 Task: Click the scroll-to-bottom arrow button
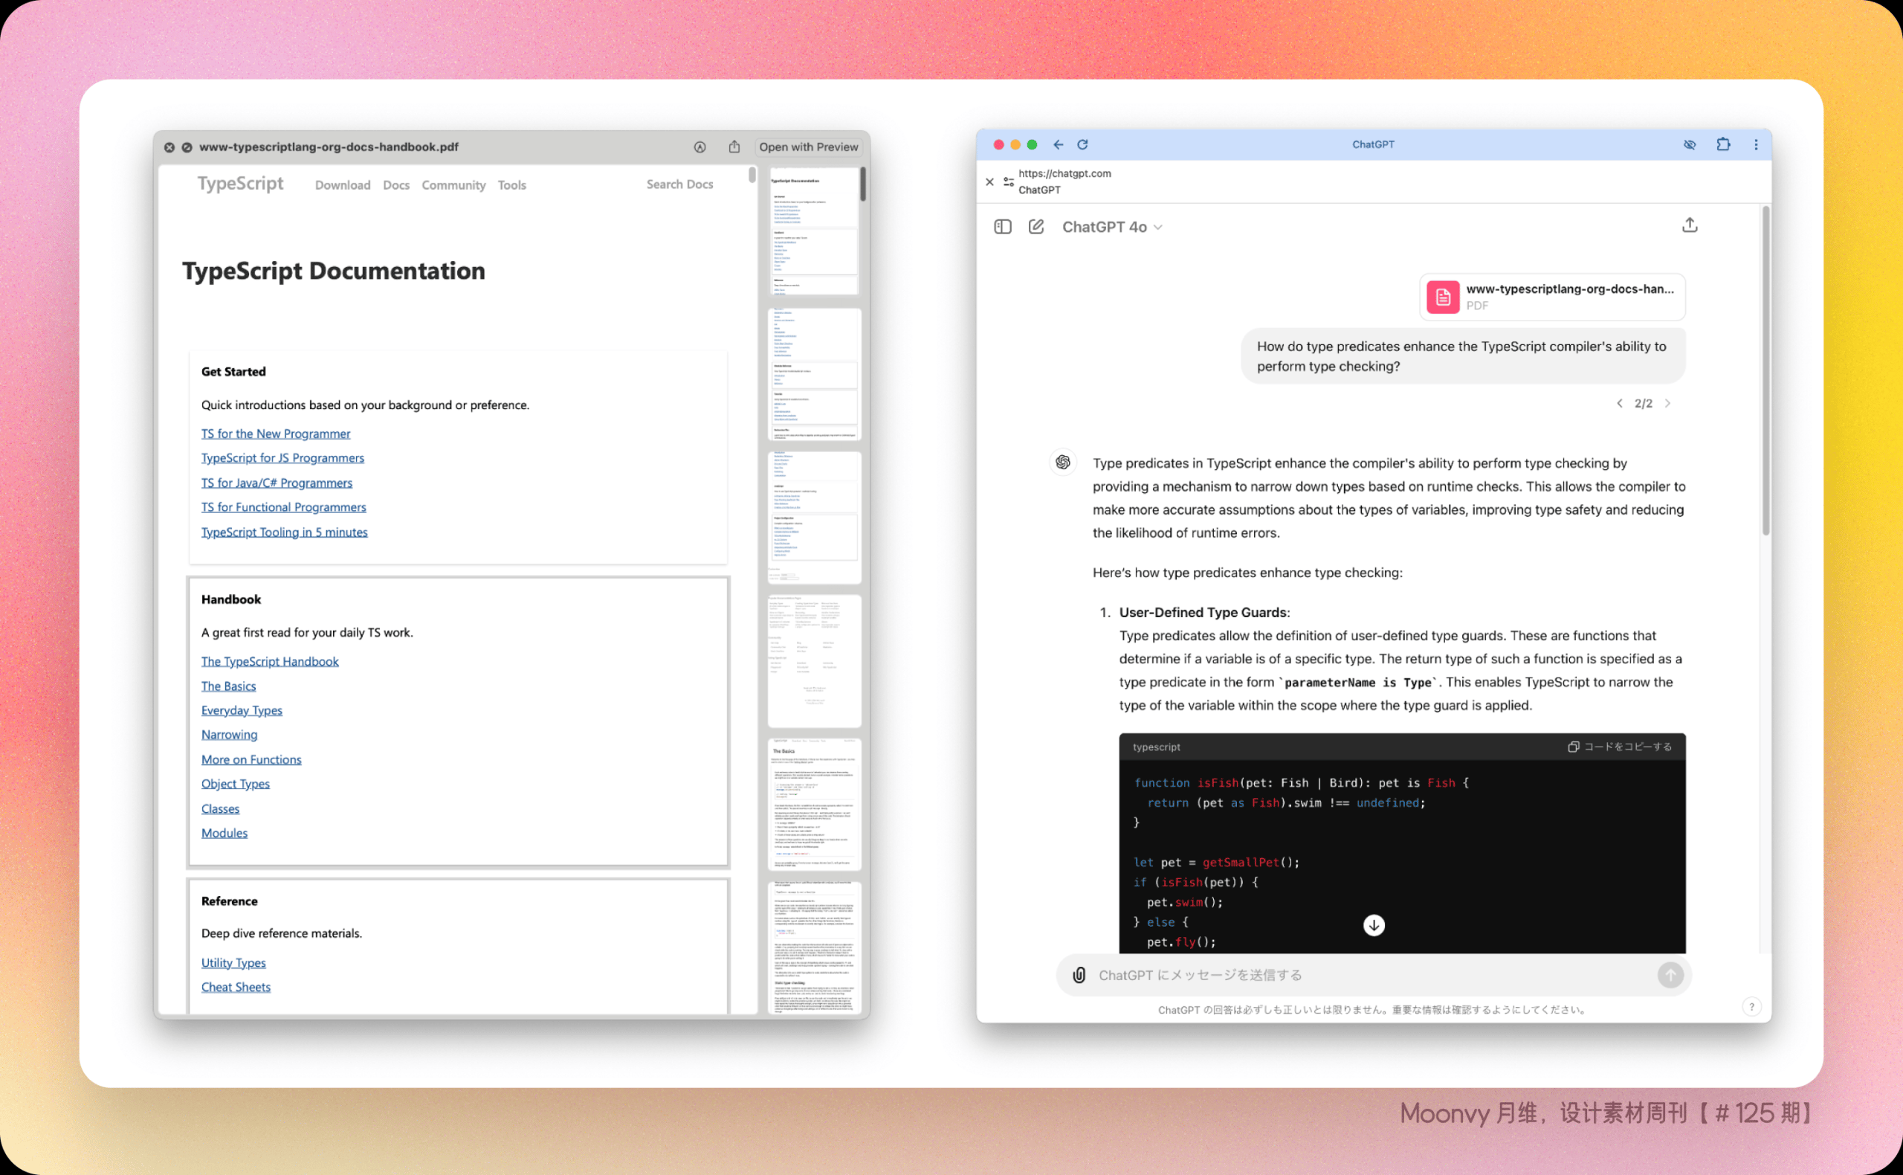[1373, 925]
